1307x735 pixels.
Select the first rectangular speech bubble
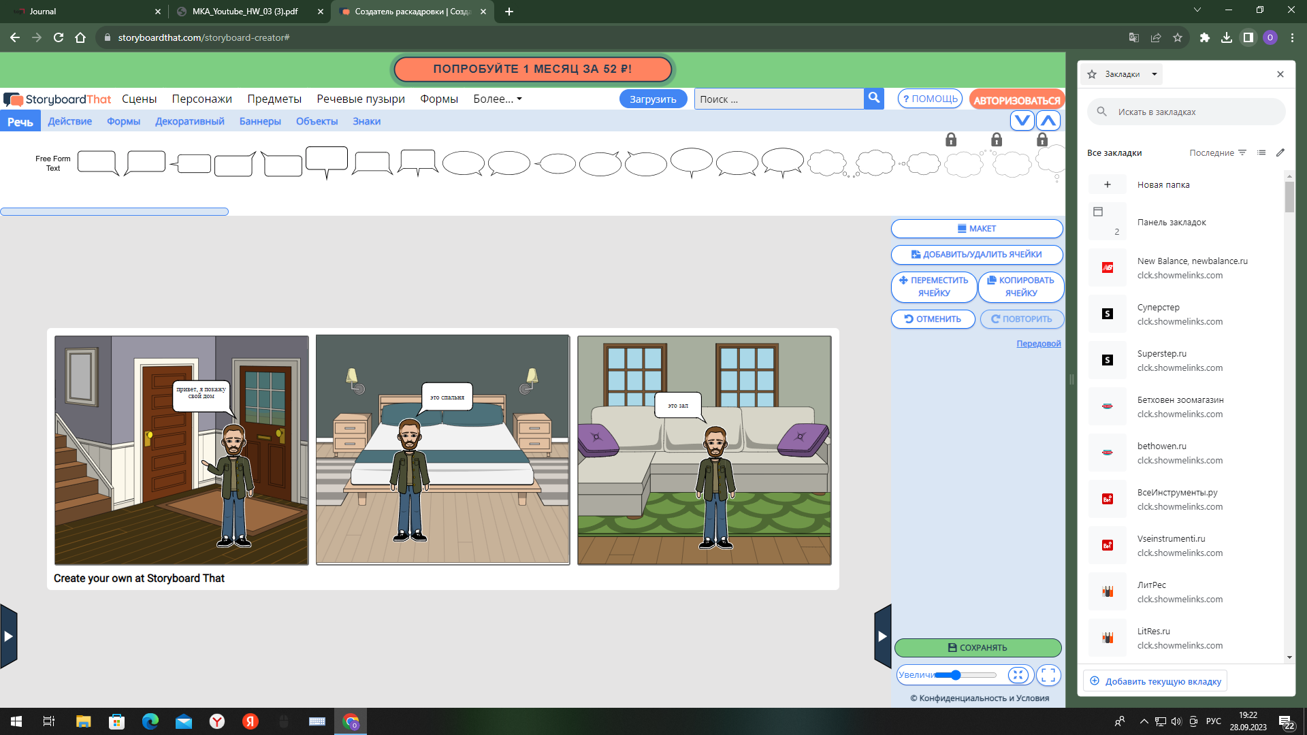(x=97, y=163)
